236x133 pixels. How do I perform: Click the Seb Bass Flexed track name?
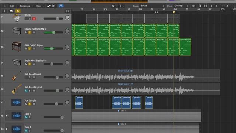point(32,74)
